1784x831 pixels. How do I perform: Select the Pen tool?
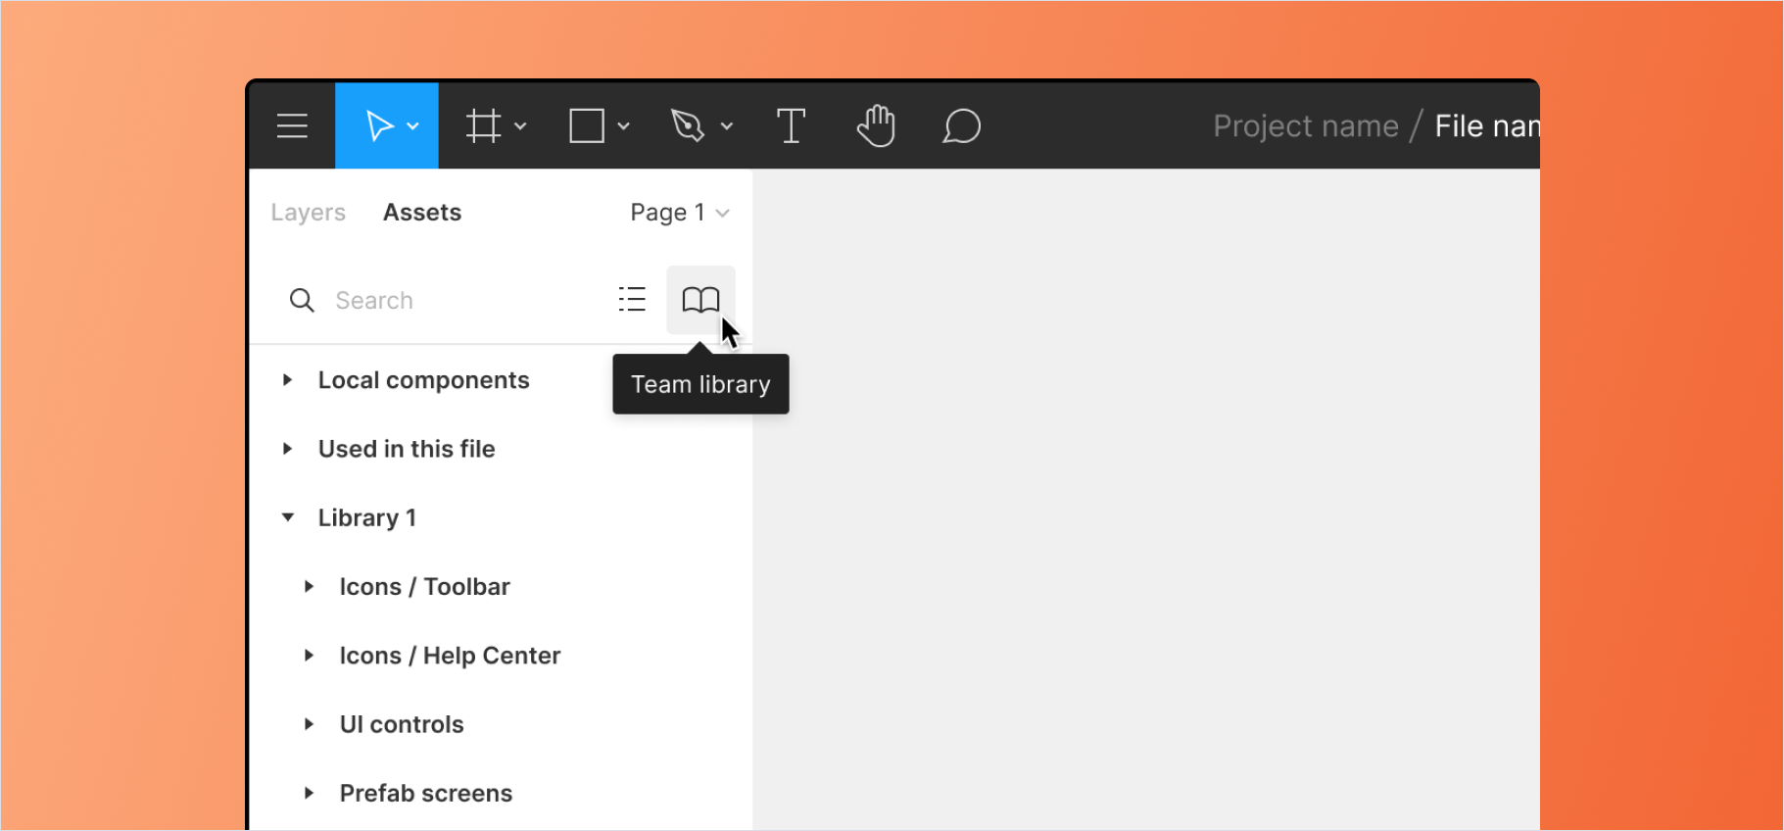pos(688,126)
